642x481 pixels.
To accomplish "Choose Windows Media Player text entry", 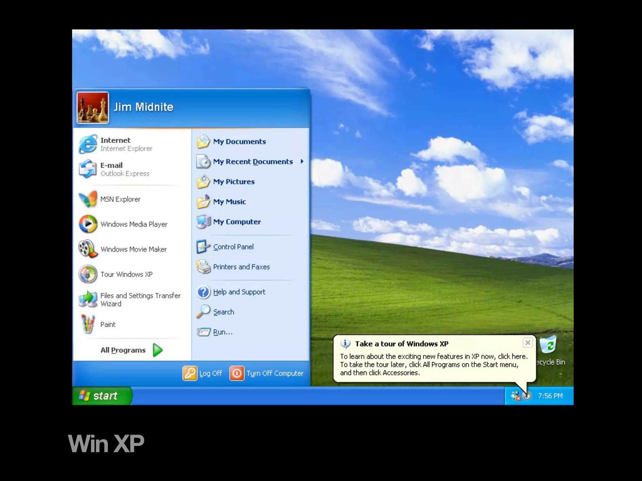I will point(134,224).
